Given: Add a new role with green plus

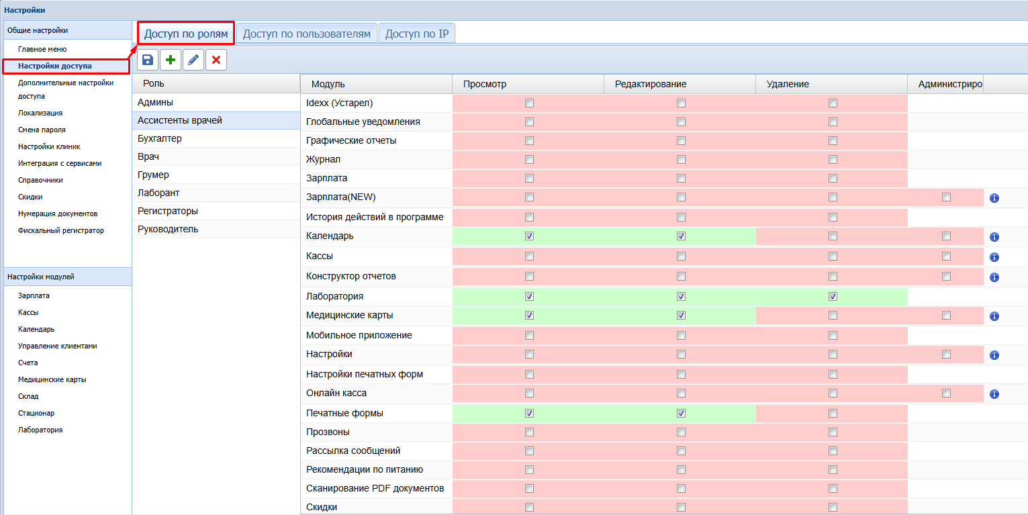Looking at the screenshot, I should coord(171,60).
